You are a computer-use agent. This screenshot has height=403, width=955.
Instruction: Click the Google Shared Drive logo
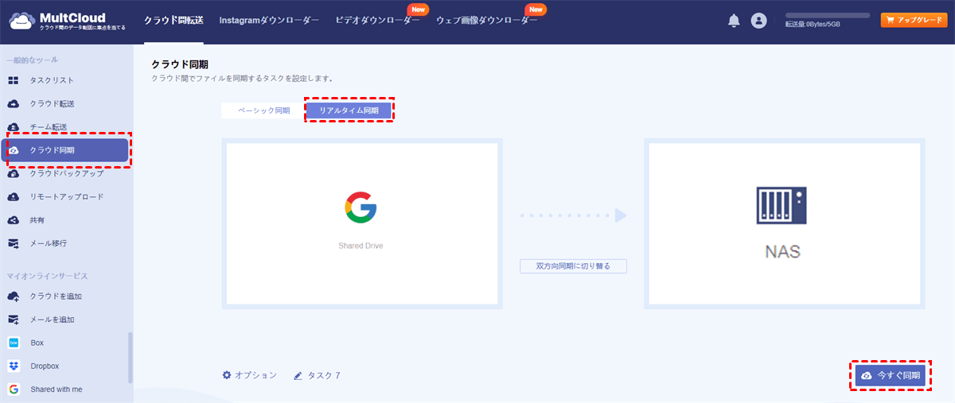[x=361, y=207]
